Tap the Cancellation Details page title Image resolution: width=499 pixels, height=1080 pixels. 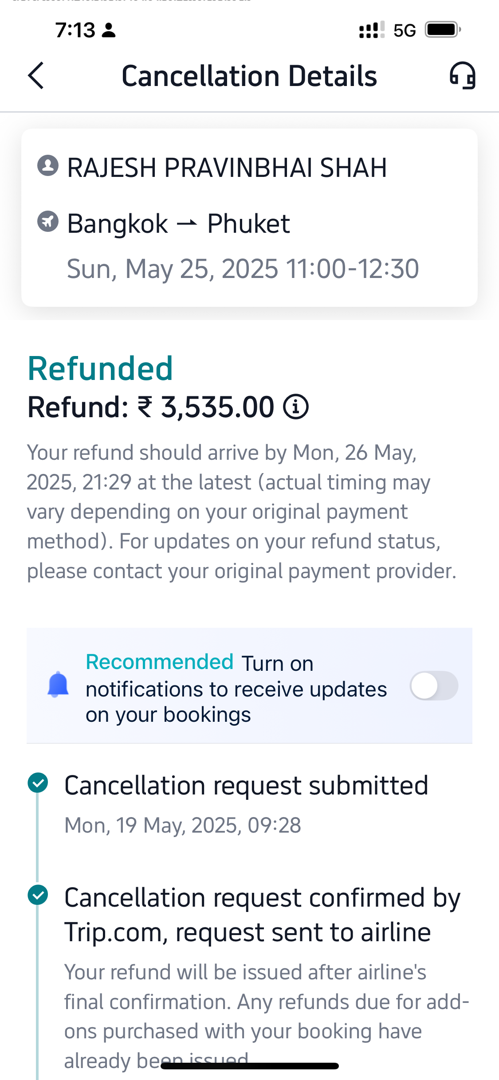point(249,76)
